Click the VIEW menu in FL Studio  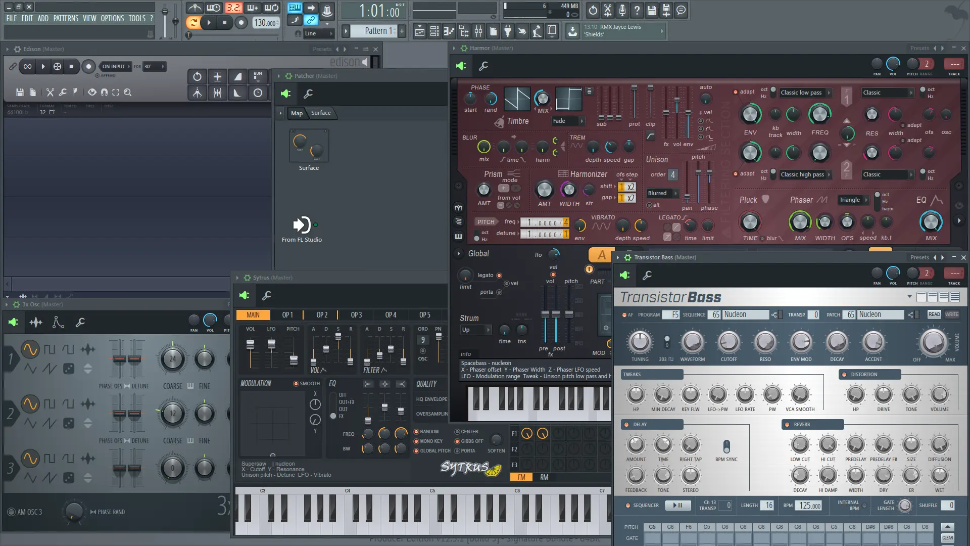click(x=89, y=18)
